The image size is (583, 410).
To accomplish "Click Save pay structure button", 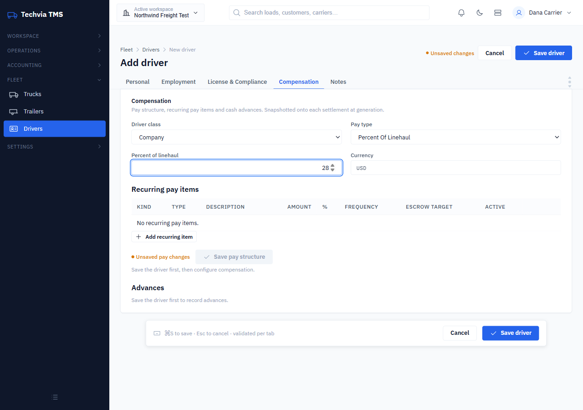I will (x=234, y=257).
